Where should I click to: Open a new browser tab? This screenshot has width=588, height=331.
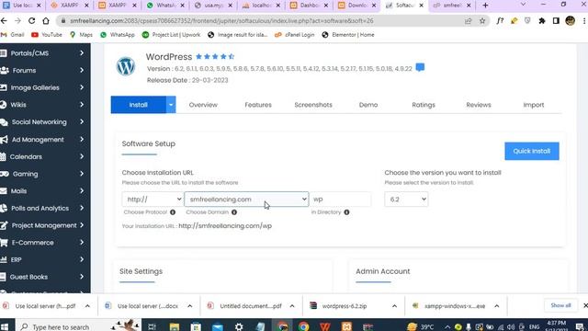click(485, 6)
